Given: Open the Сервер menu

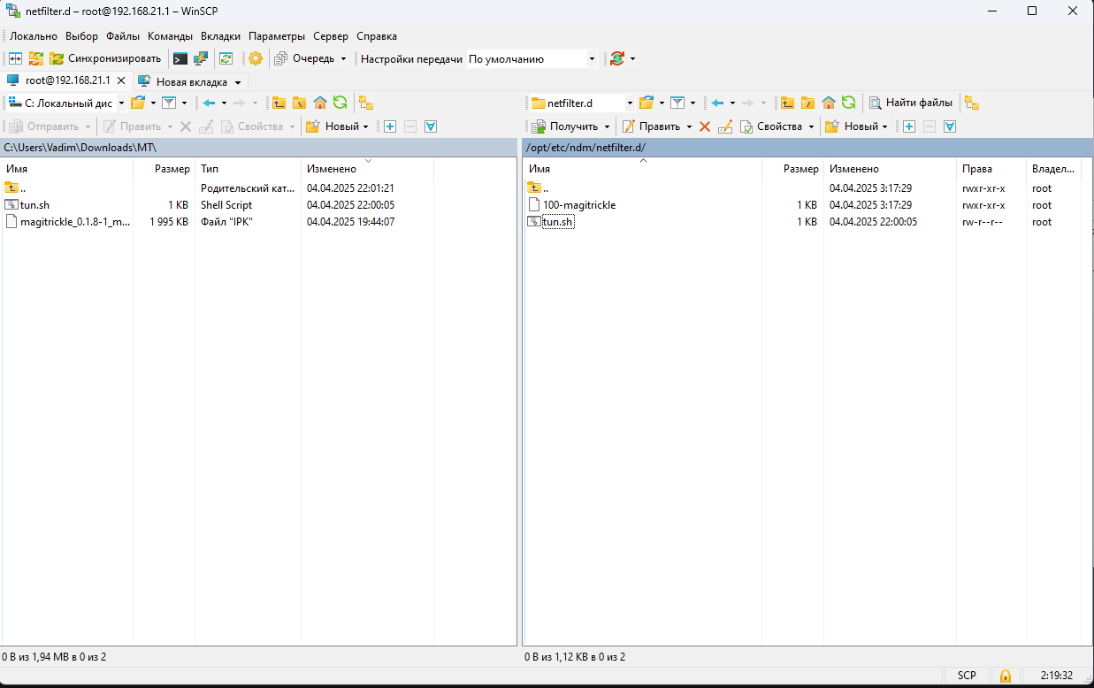Looking at the screenshot, I should coord(331,36).
